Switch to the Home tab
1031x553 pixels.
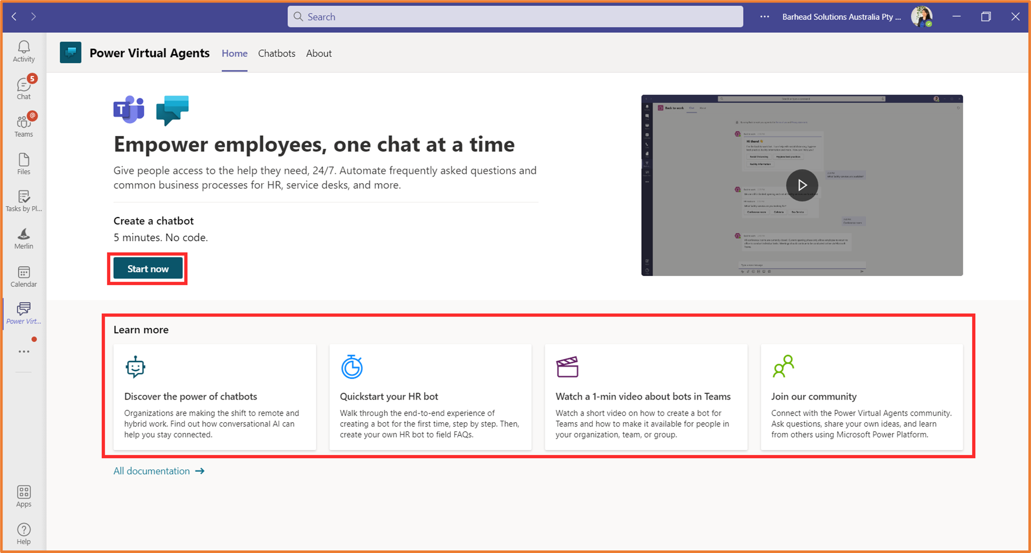234,53
